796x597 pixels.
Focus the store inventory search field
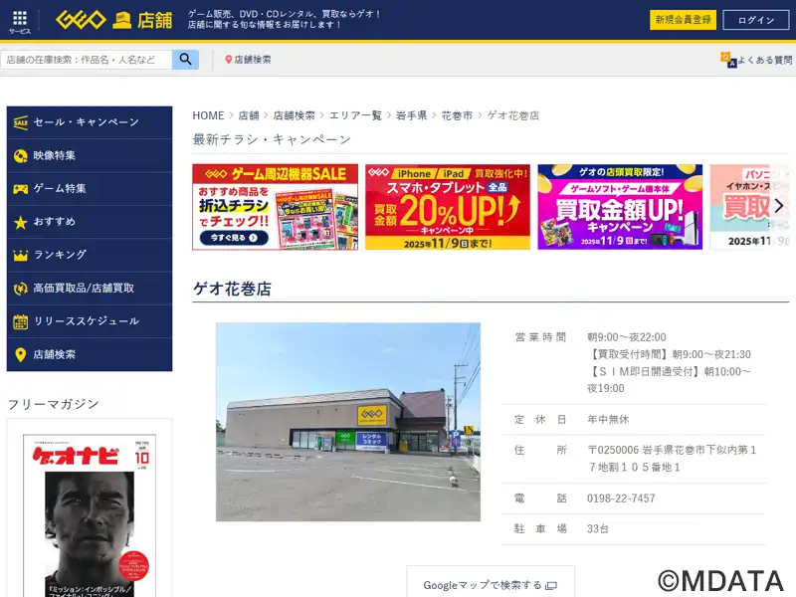click(87, 60)
